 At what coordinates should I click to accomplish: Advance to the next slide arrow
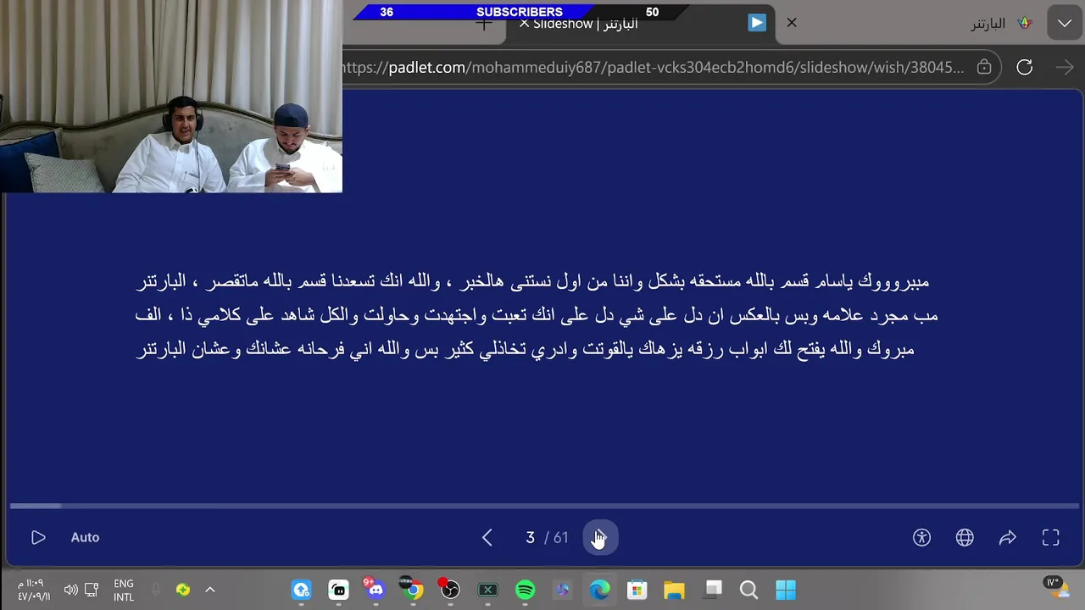coord(600,537)
